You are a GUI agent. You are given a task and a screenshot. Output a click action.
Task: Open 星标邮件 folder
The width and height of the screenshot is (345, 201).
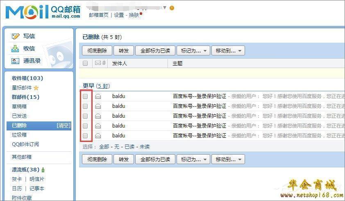[22, 88]
